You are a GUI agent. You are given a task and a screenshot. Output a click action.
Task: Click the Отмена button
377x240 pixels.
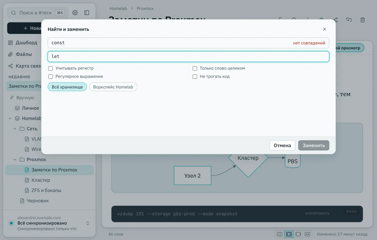pos(282,145)
